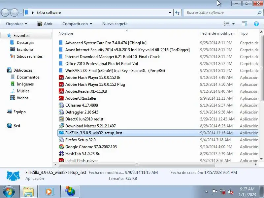Click the Adobe Flash Player 15.0.0.152 IE icon
This screenshot has width=264, height=198.
click(61, 78)
